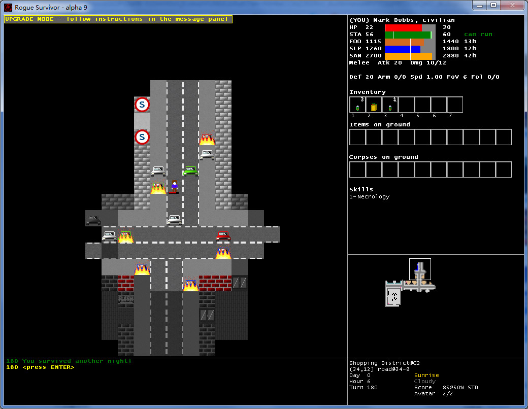Click the Score '85@50% STD' value

coord(460,388)
